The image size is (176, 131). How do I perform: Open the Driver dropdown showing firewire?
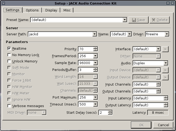point(167,34)
